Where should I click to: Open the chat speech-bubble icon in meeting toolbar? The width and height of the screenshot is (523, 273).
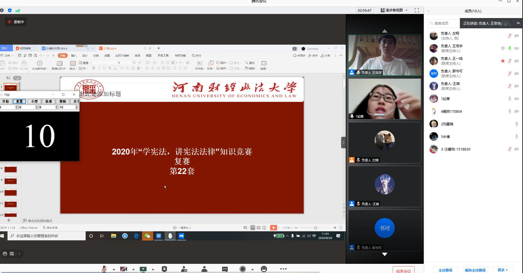pyautogui.click(x=225, y=269)
